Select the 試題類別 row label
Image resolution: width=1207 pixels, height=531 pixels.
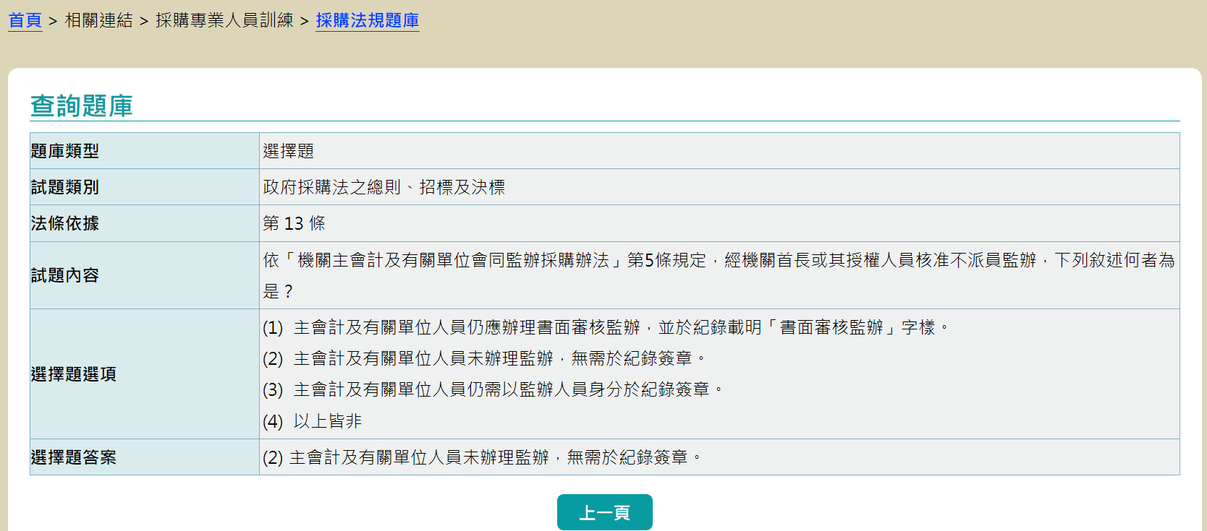(x=65, y=187)
